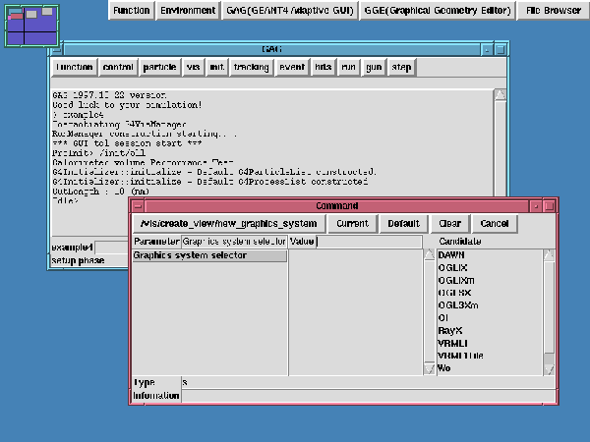Click the Command window title bar
The image size is (590, 442).
pyautogui.click(x=336, y=206)
